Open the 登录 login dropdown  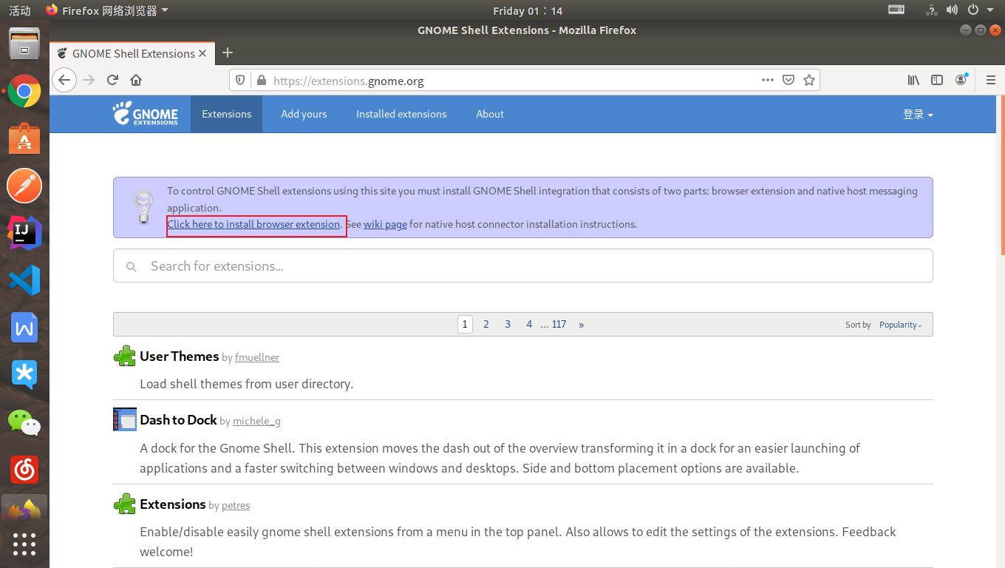coord(918,115)
